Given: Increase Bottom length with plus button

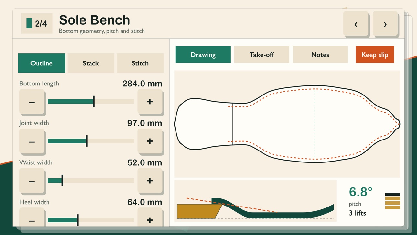Looking at the screenshot, I should coord(150,102).
